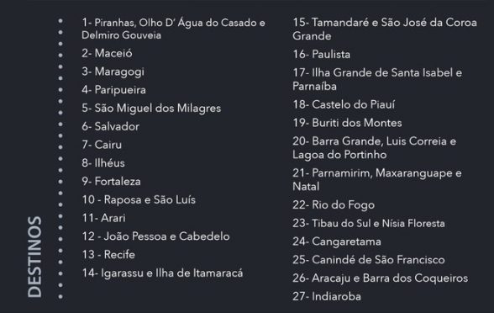494x313 pixels.
Task: Click the 3- Maragogi entry
Action: coord(113,72)
